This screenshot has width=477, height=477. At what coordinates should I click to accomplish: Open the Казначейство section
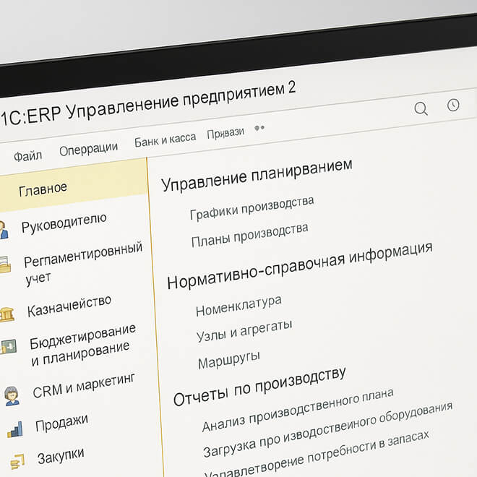pos(69,306)
